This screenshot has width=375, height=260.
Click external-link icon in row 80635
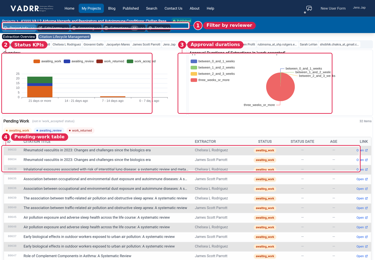366,179
